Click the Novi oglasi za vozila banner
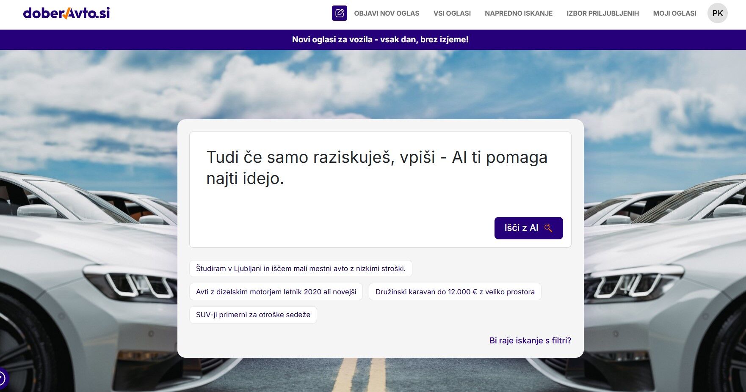 (x=380, y=40)
